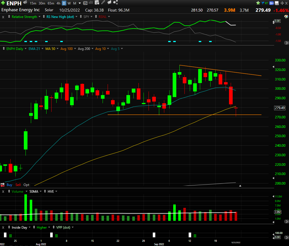Click the share chart icon
Viewport: 289px width, 246px height.
click(115, 2)
